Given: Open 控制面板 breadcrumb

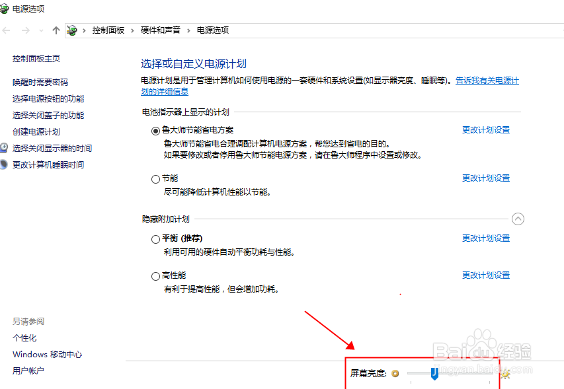Looking at the screenshot, I should coord(108,30).
